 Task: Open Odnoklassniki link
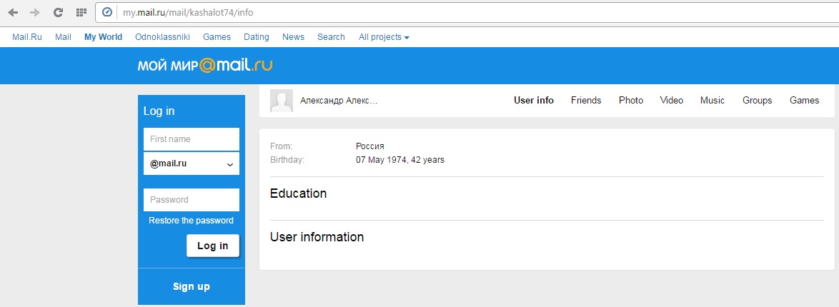pyautogui.click(x=163, y=37)
